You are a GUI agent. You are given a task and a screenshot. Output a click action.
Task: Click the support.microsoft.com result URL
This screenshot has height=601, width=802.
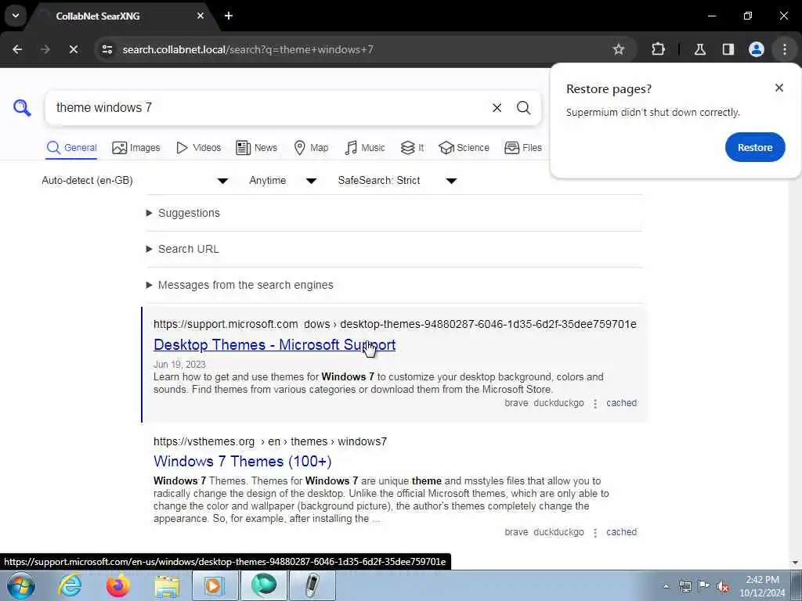(x=395, y=324)
